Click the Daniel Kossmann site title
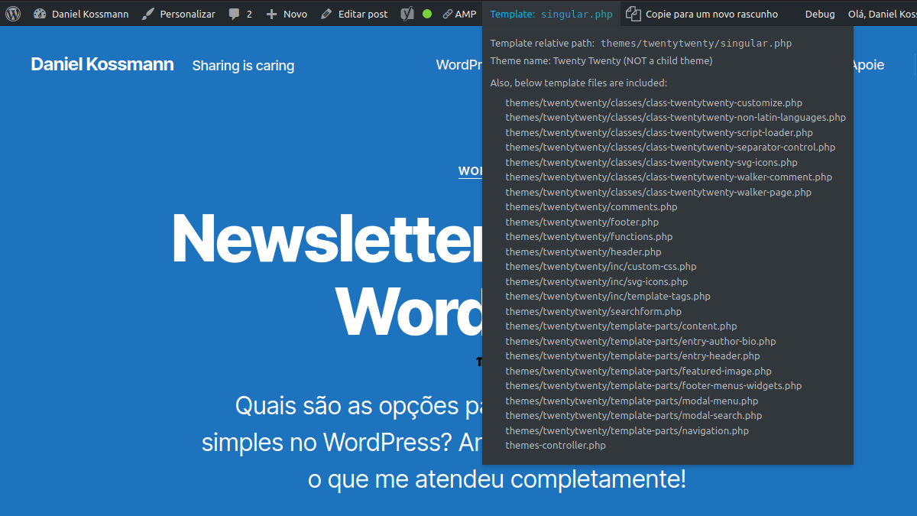The image size is (917, 516). coord(102,64)
